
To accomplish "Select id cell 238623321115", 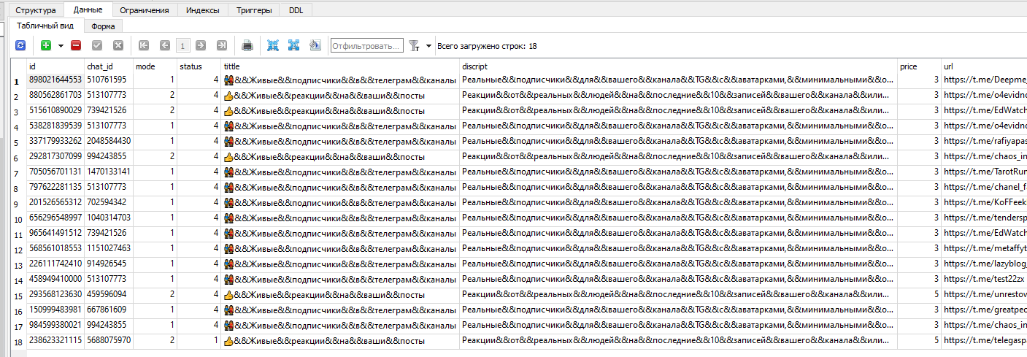I will tap(55, 340).
